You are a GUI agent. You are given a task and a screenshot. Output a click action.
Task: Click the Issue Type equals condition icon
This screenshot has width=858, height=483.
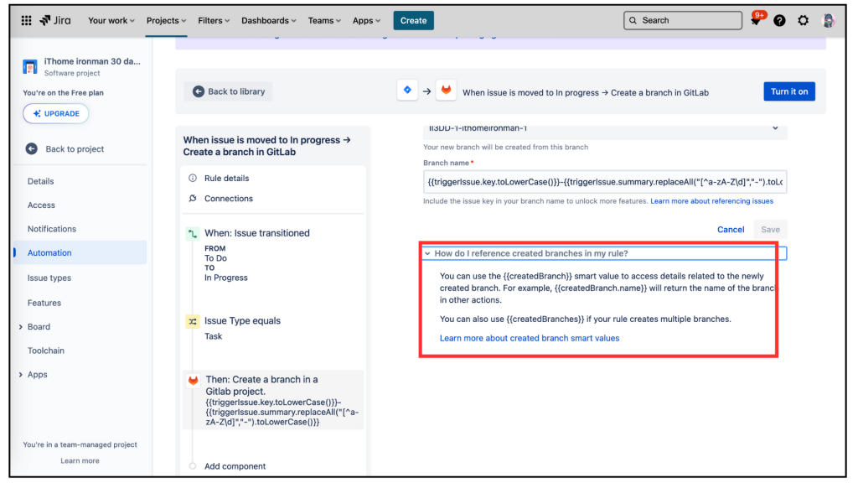[x=193, y=321]
